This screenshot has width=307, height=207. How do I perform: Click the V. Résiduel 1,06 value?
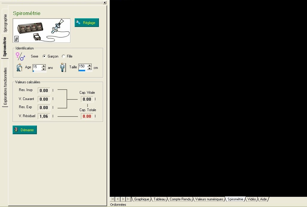click(x=44, y=116)
